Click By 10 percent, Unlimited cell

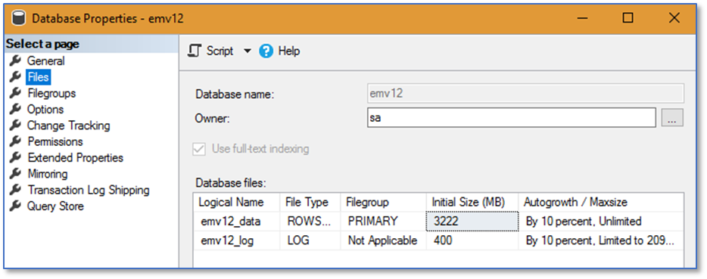(x=601, y=222)
